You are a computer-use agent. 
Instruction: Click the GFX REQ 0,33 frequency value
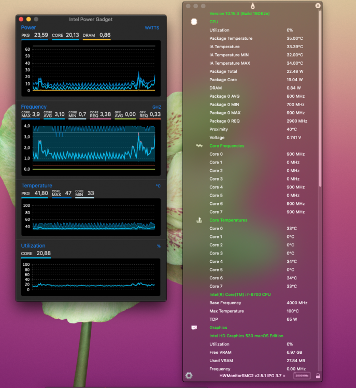[150, 114]
